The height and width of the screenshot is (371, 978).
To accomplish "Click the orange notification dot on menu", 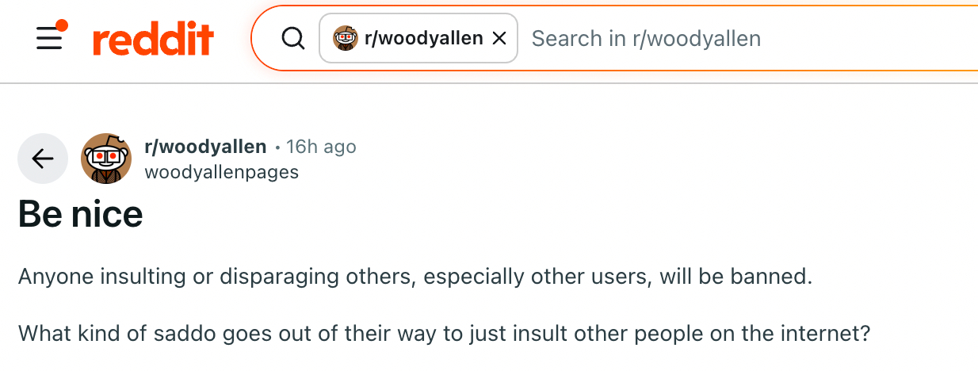I will 62,25.
